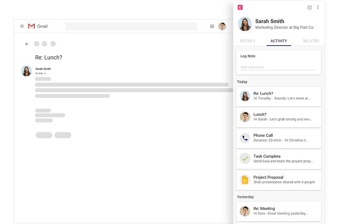Screen dimensions: 342x224
Task: Open the 'Lunch?' activity from Timothy
Action: [278, 117]
